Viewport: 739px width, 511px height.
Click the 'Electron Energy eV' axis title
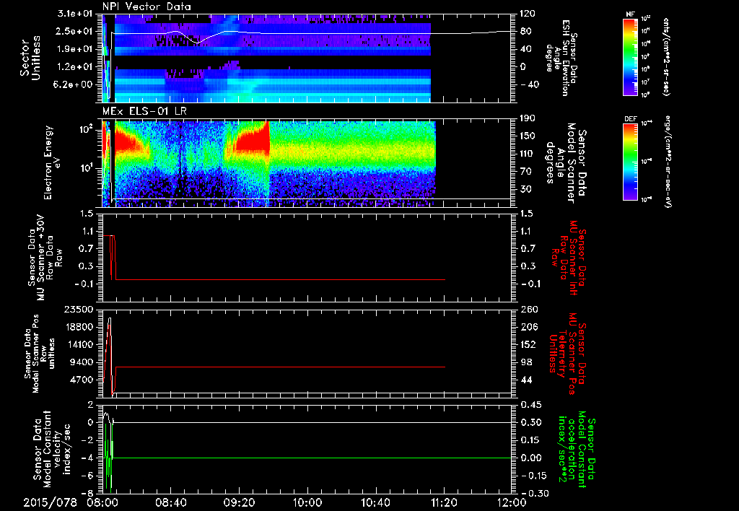pos(53,162)
